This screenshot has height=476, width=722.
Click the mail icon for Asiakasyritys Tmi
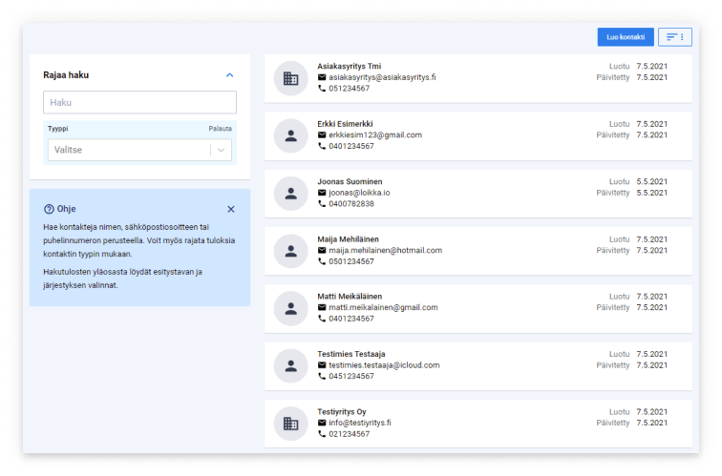(322, 77)
